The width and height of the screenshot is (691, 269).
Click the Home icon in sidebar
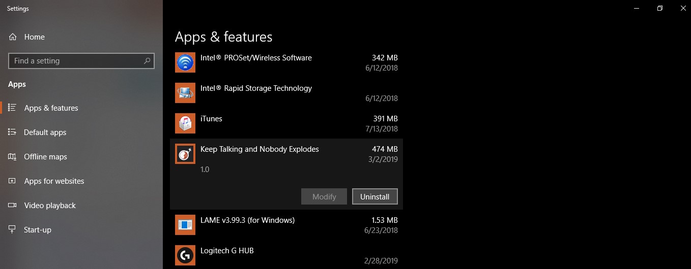click(x=13, y=37)
